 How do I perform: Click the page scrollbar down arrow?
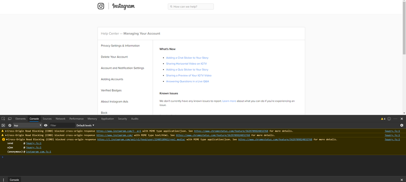404,113
